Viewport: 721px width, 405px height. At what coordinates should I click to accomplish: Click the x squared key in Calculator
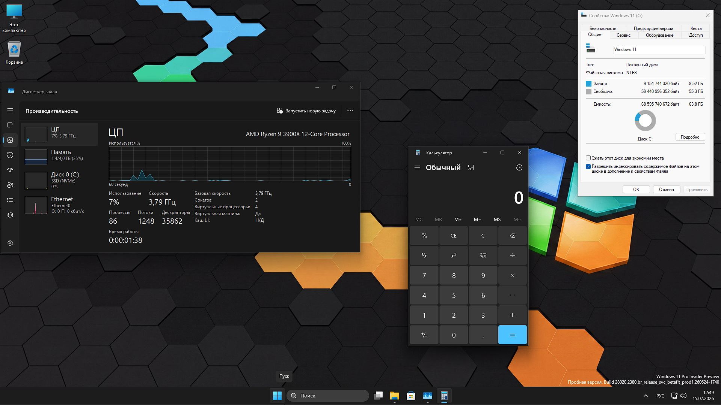(453, 256)
